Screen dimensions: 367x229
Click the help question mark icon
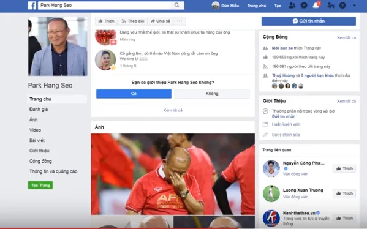coord(342,5)
